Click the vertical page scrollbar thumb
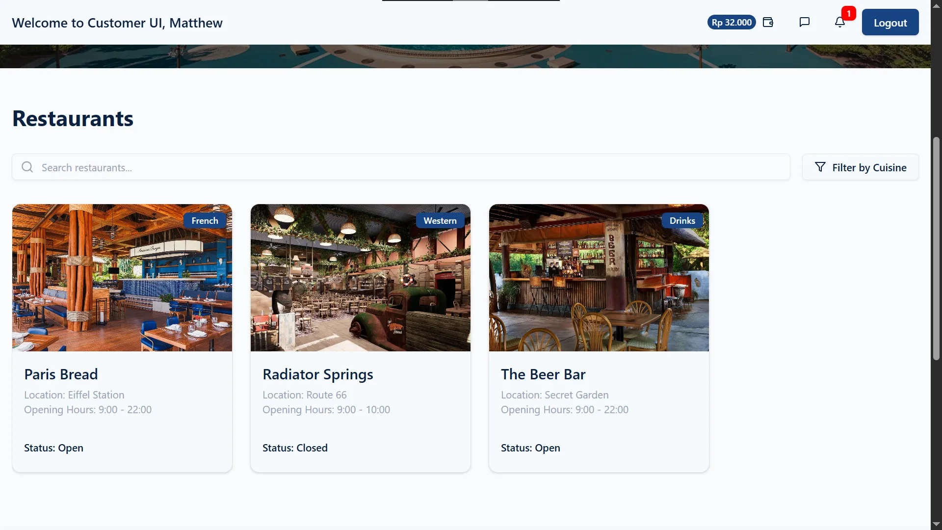Viewport: 942px width, 530px height. click(x=936, y=249)
